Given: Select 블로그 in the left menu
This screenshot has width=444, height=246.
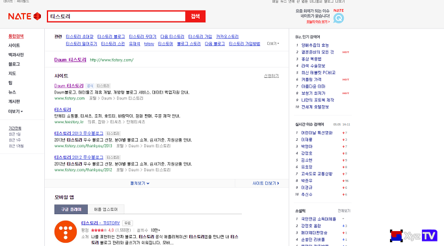Looking at the screenshot, I should (x=14, y=64).
